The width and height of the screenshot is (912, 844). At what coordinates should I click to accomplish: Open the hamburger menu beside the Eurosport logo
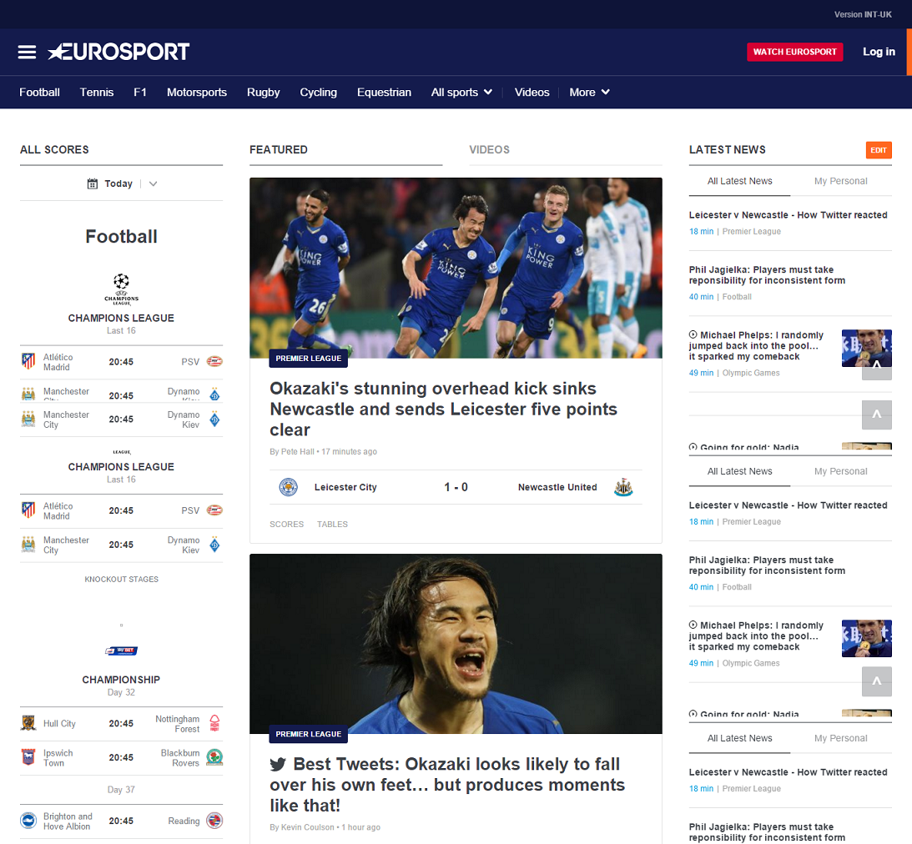tap(27, 52)
